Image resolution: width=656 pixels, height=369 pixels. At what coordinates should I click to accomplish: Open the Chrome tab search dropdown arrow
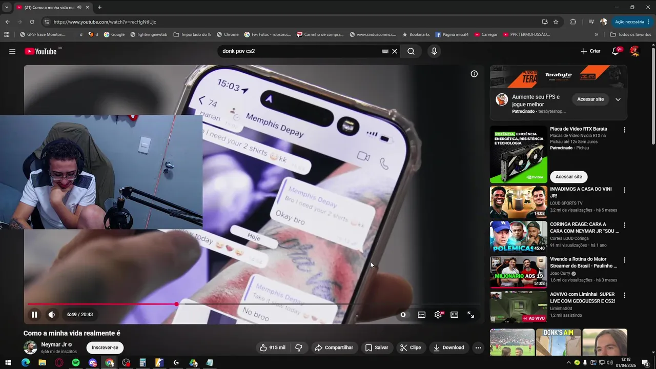(7, 7)
